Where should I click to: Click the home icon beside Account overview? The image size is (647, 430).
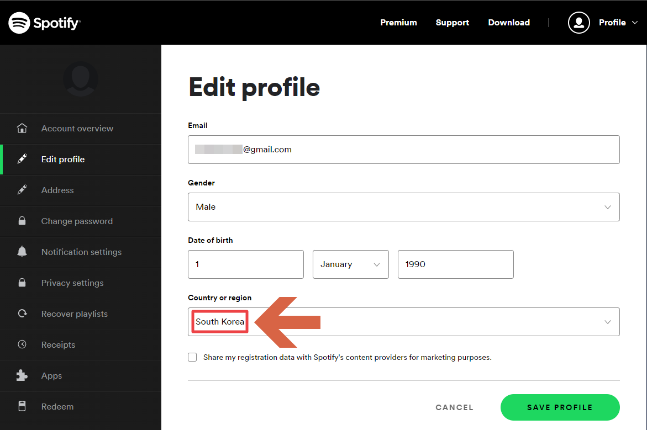point(22,128)
